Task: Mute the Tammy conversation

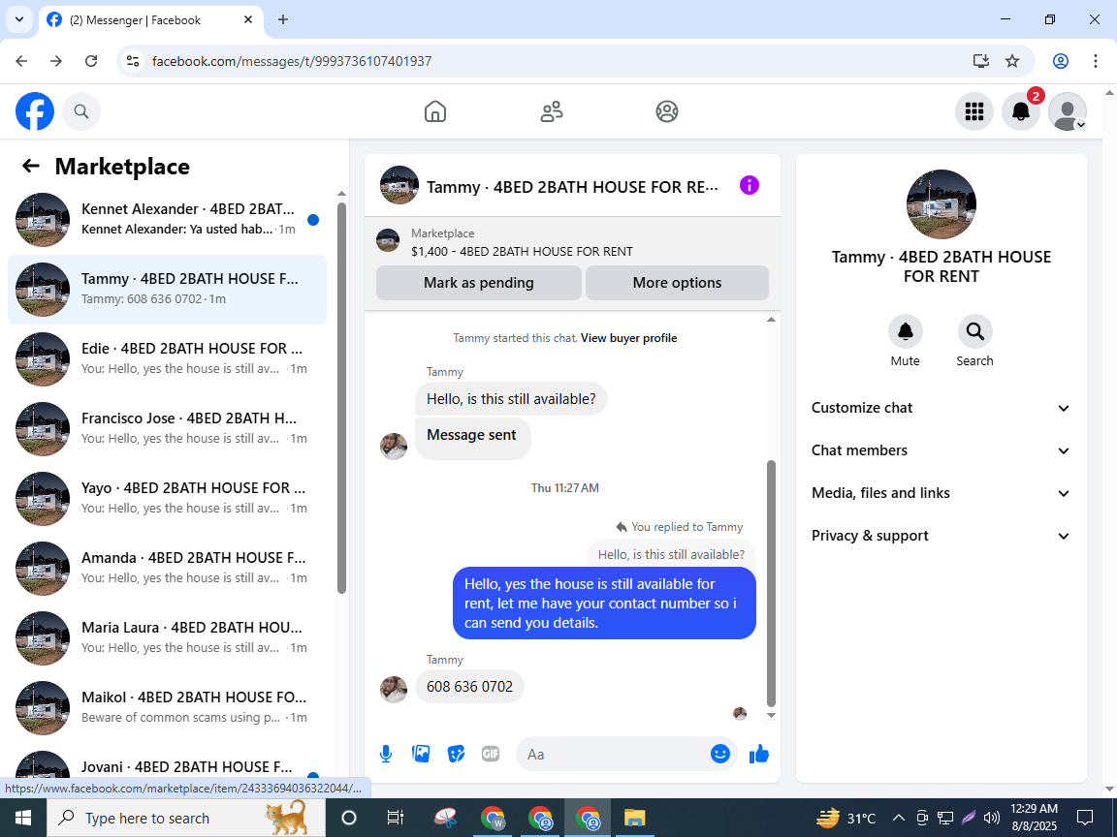Action: [906, 331]
